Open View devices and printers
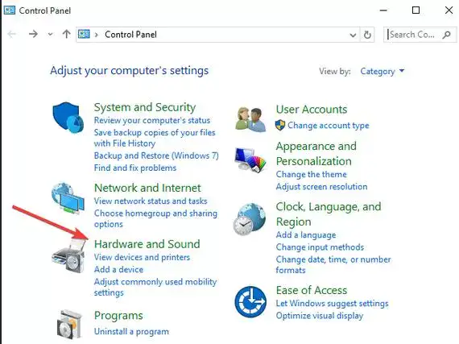 tap(142, 257)
